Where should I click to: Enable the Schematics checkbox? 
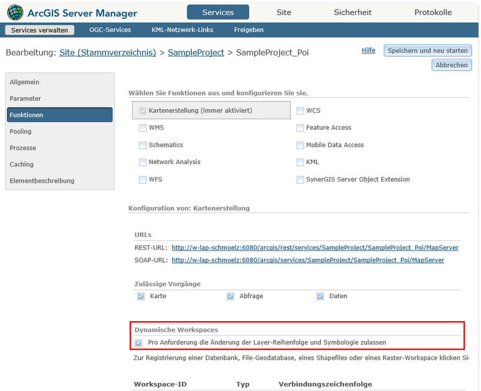tap(143, 145)
